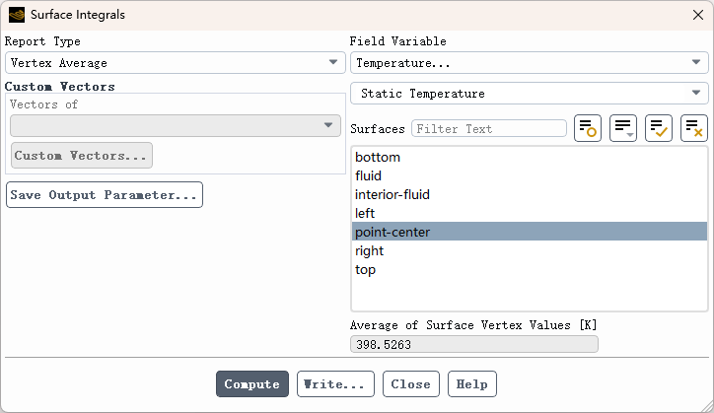The image size is (714, 413).
Task: Click the Fluent logo in title bar
Action: 16,15
